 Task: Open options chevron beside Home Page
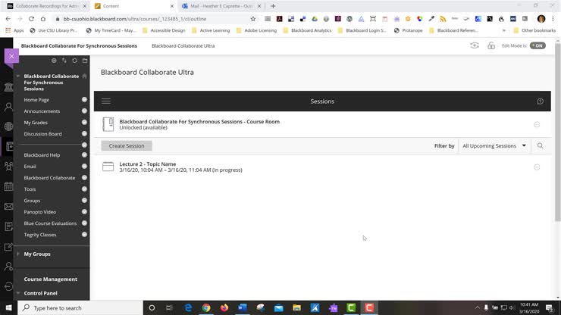coord(84,100)
